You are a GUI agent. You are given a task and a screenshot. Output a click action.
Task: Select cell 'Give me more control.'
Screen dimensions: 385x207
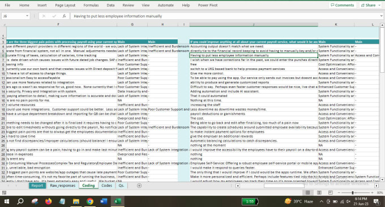tap(254, 73)
